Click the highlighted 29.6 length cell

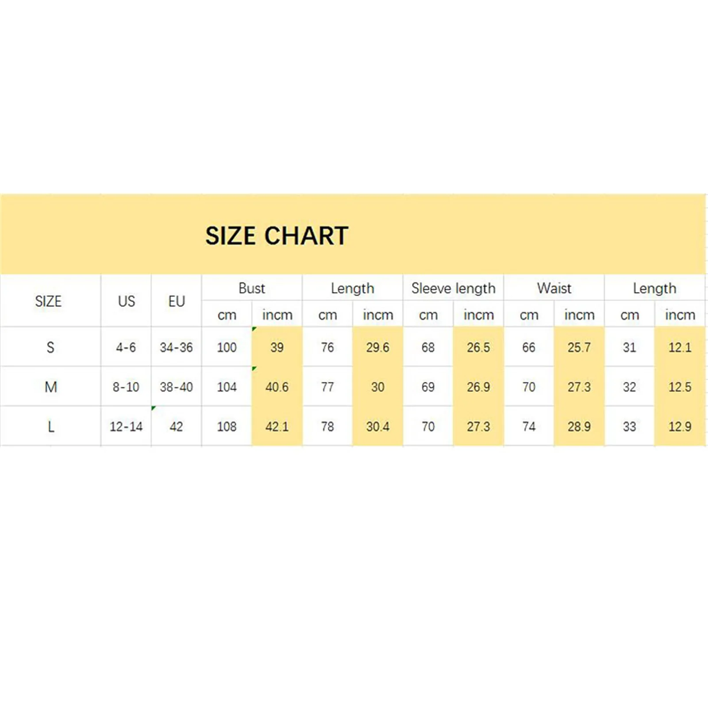click(377, 347)
